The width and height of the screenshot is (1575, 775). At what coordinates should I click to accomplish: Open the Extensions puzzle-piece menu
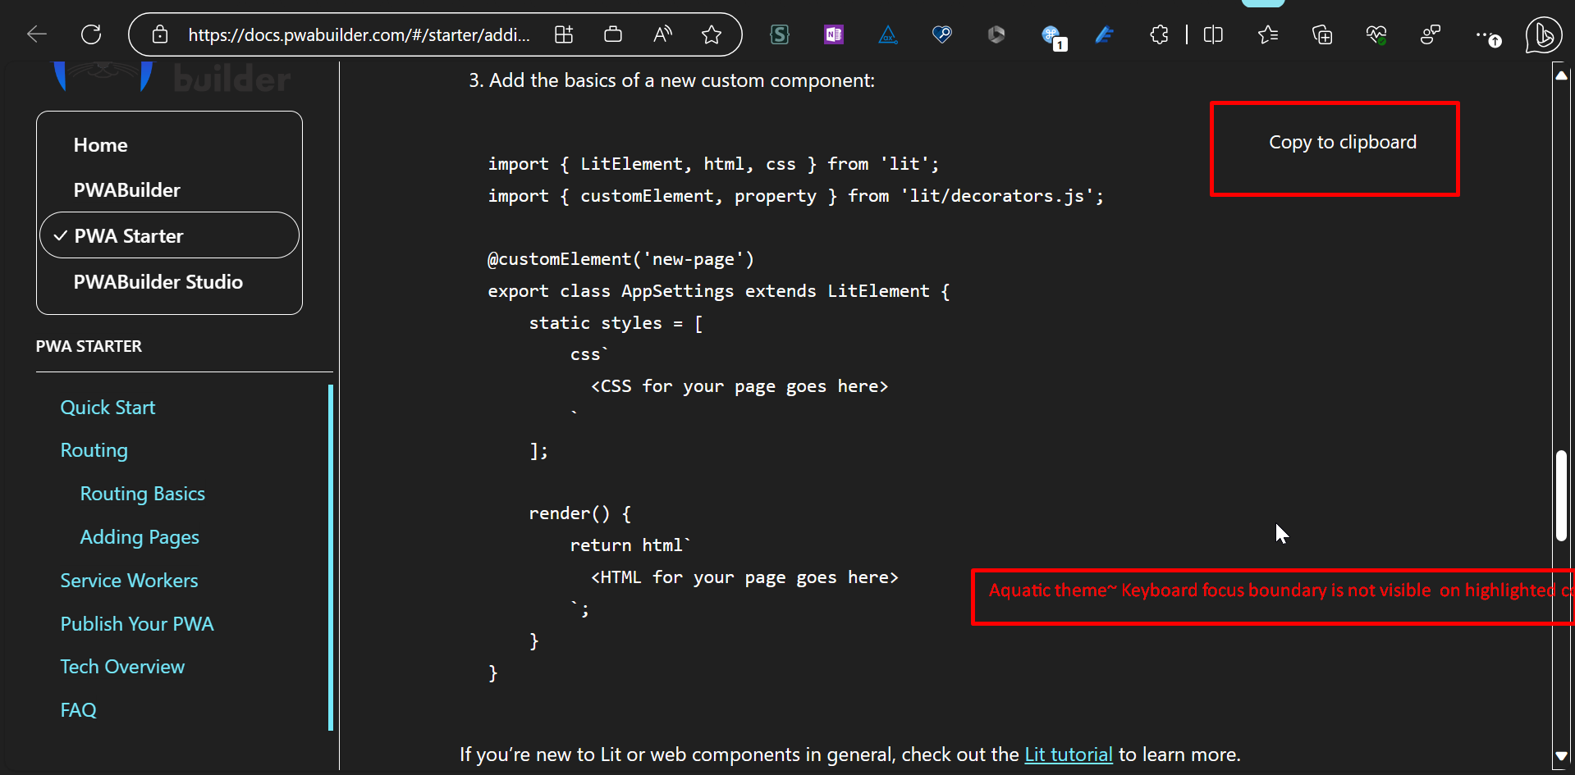[1159, 34]
